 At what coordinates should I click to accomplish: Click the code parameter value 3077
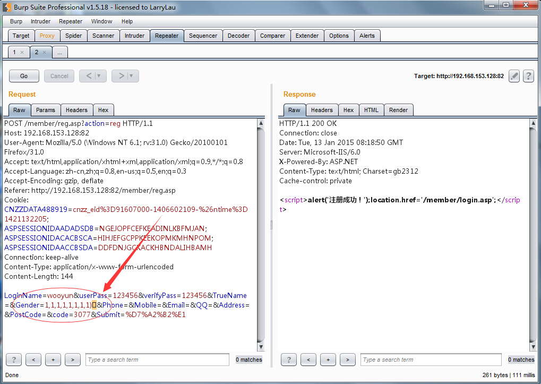pos(82,314)
